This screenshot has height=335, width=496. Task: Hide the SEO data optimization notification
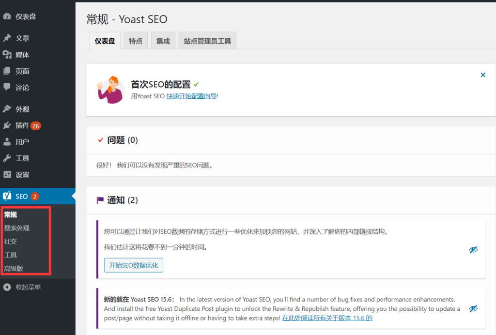point(473,250)
